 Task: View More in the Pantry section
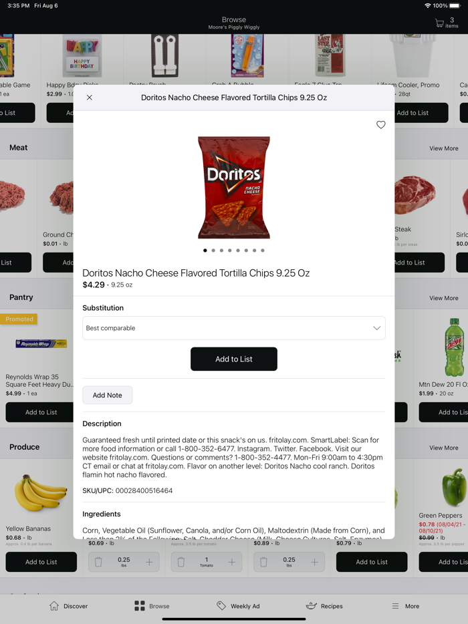pyautogui.click(x=444, y=298)
